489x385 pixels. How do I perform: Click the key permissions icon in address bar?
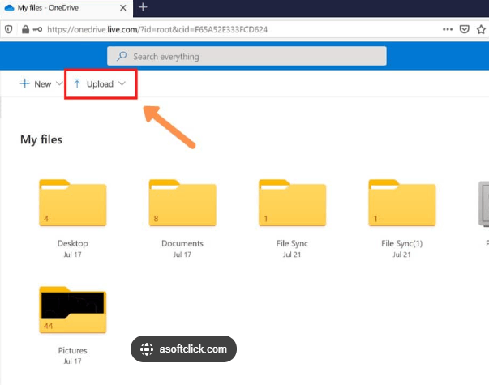pyautogui.click(x=37, y=30)
